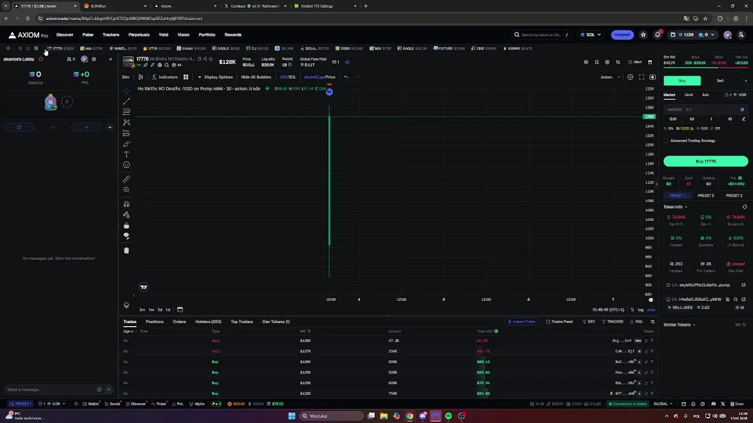The width and height of the screenshot is (753, 423).
Task: Toggle chart fullscreen mode
Action: coord(641,77)
